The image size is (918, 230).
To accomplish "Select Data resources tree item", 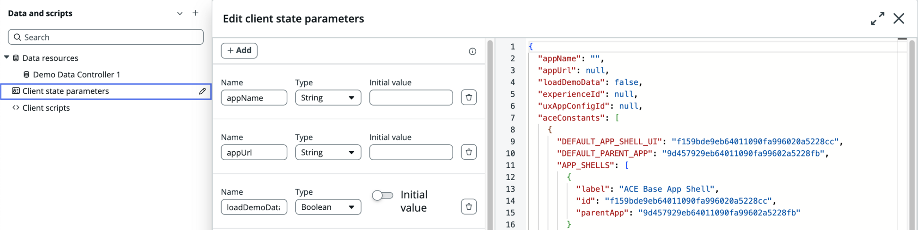I will (51, 58).
